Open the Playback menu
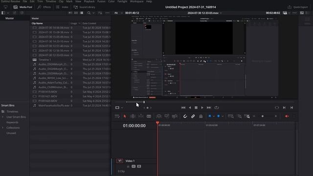Image resolution: width=313 pixels, height=176 pixels. (x=89, y=1)
